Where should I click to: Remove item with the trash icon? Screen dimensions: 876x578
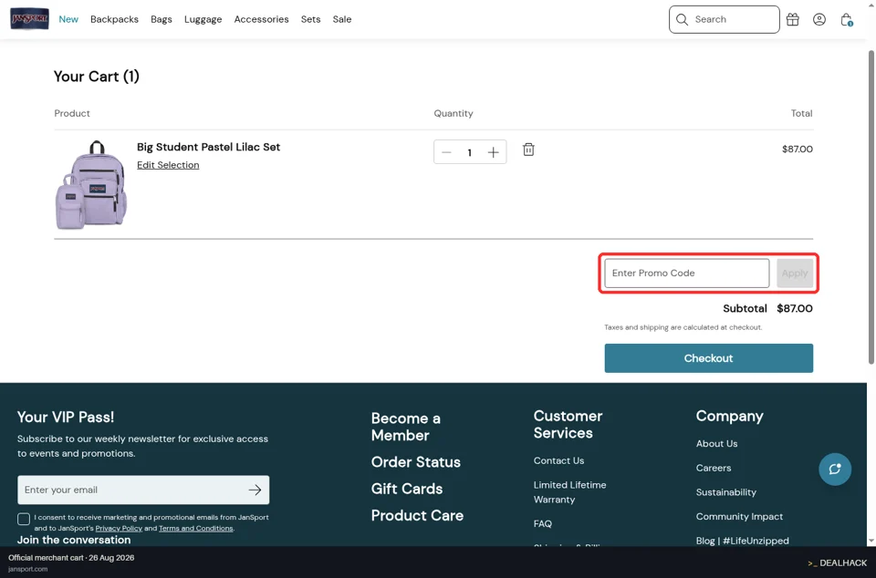tap(528, 150)
